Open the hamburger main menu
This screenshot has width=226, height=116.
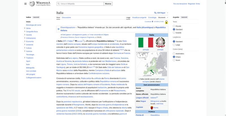tap(25, 4)
